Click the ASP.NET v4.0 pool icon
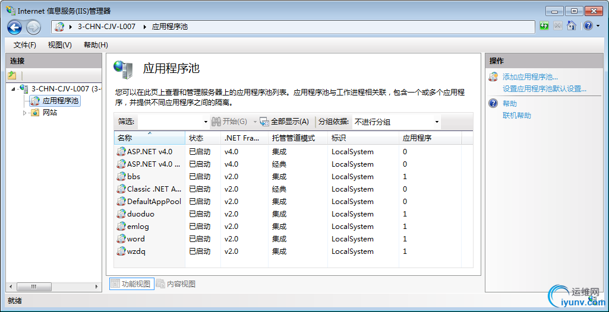Image resolution: width=609 pixels, height=312 pixels. tap(121, 151)
